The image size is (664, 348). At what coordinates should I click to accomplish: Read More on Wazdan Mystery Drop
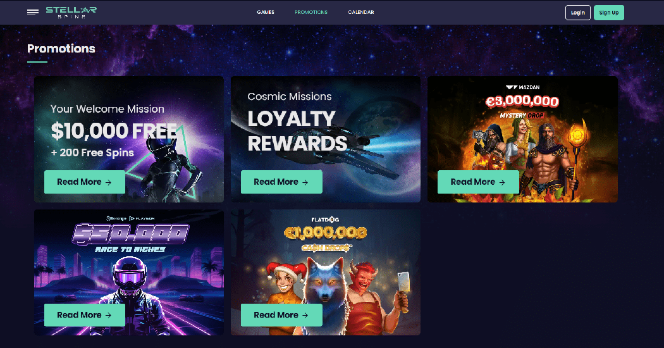pyautogui.click(x=478, y=182)
